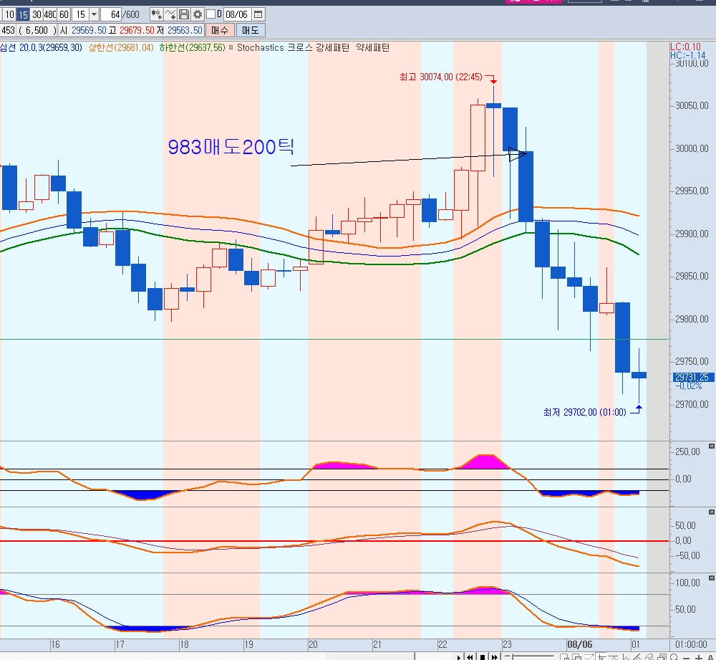The image size is (716, 660).
Task: Click the zoom-in plus icon at bottom right
Action: point(698,657)
